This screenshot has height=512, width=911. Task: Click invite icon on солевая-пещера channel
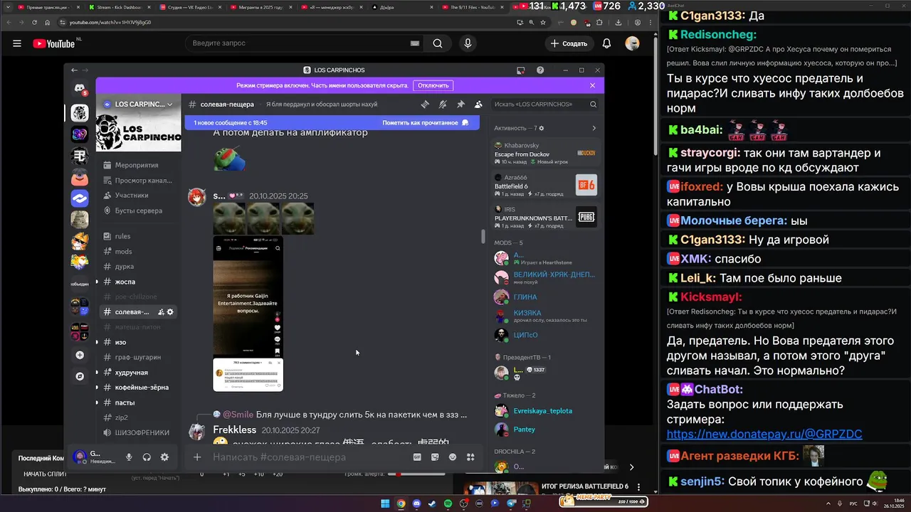pos(161,311)
